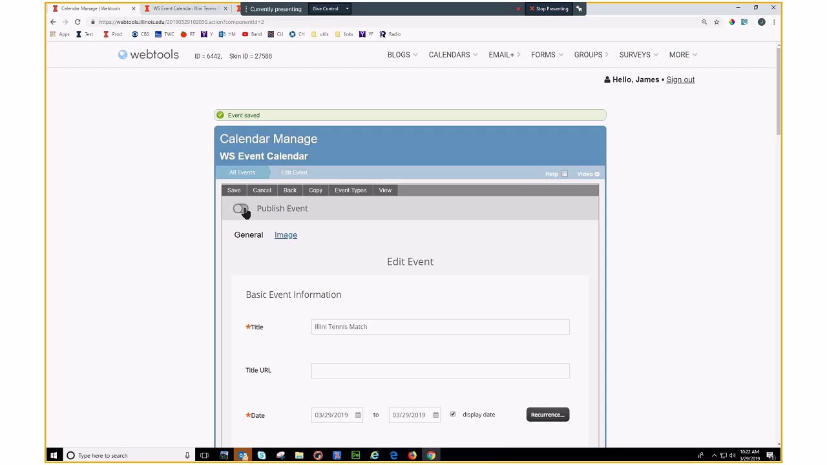Reload the page with the refresh icon
Screen dimensions: 827x465
pos(78,22)
